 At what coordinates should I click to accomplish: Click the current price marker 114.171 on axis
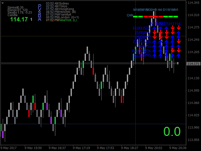point(193,64)
